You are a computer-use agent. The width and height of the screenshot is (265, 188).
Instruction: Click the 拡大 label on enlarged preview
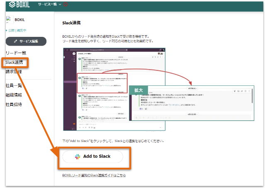click(139, 90)
